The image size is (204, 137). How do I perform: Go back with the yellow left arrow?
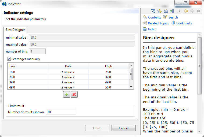coord(186,11)
